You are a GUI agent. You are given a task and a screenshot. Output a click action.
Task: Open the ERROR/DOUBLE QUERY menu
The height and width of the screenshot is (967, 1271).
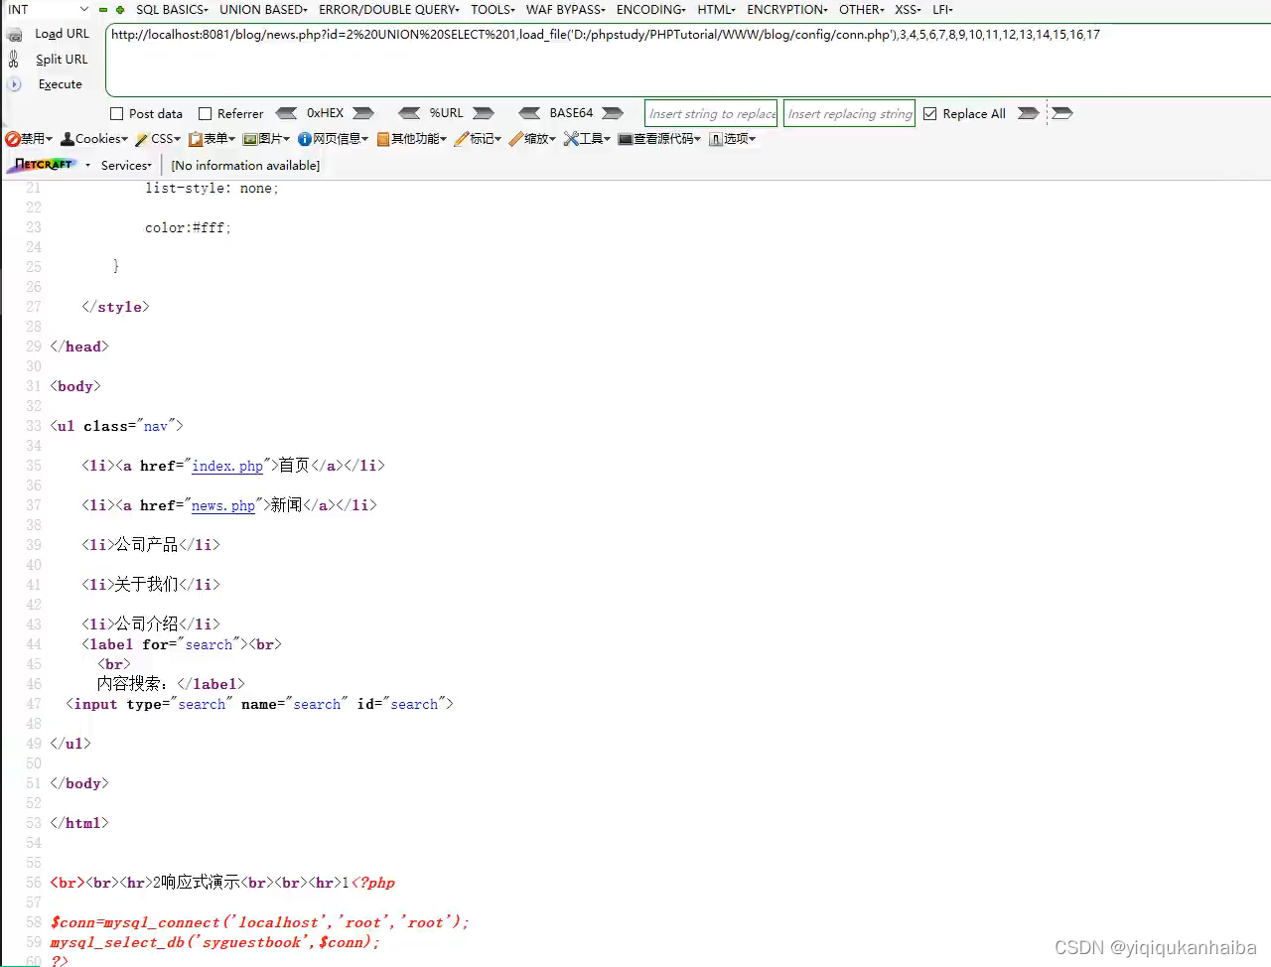[x=389, y=10]
